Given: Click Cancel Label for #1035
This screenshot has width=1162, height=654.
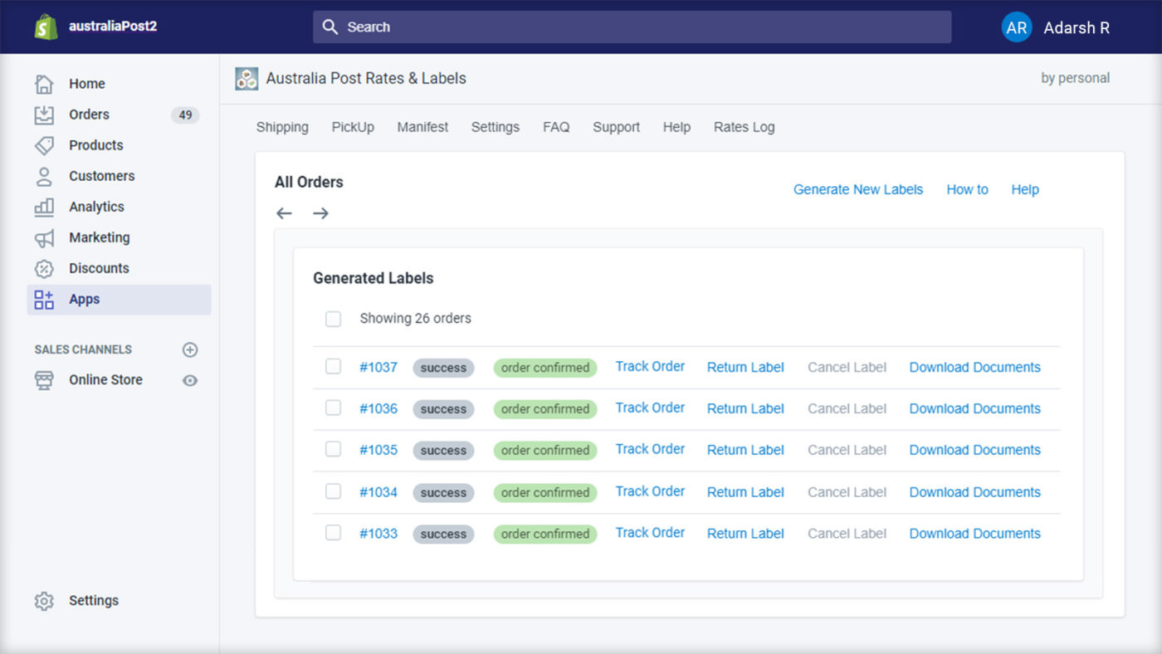Looking at the screenshot, I should pos(847,450).
